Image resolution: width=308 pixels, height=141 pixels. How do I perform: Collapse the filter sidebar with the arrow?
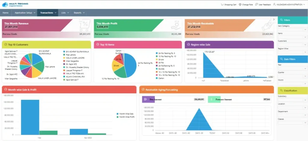pyautogui.click(x=274, y=19)
